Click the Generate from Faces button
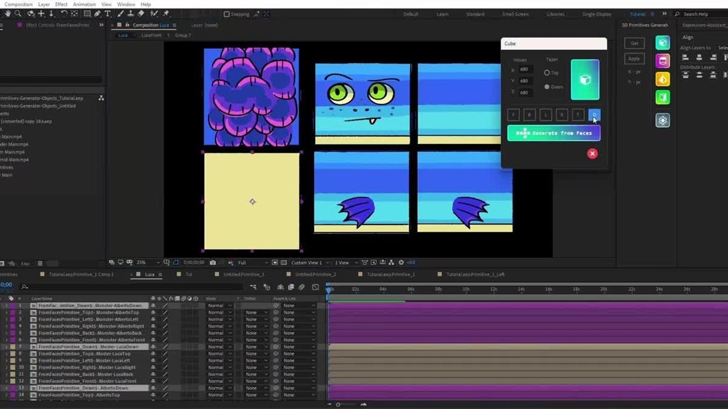The height and width of the screenshot is (409, 728). [553, 133]
